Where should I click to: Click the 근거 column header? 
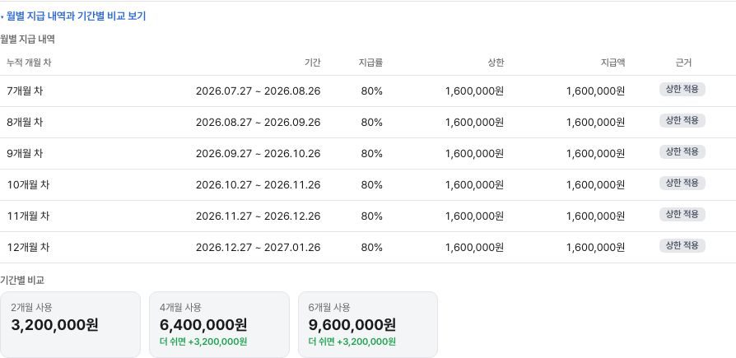point(683,63)
